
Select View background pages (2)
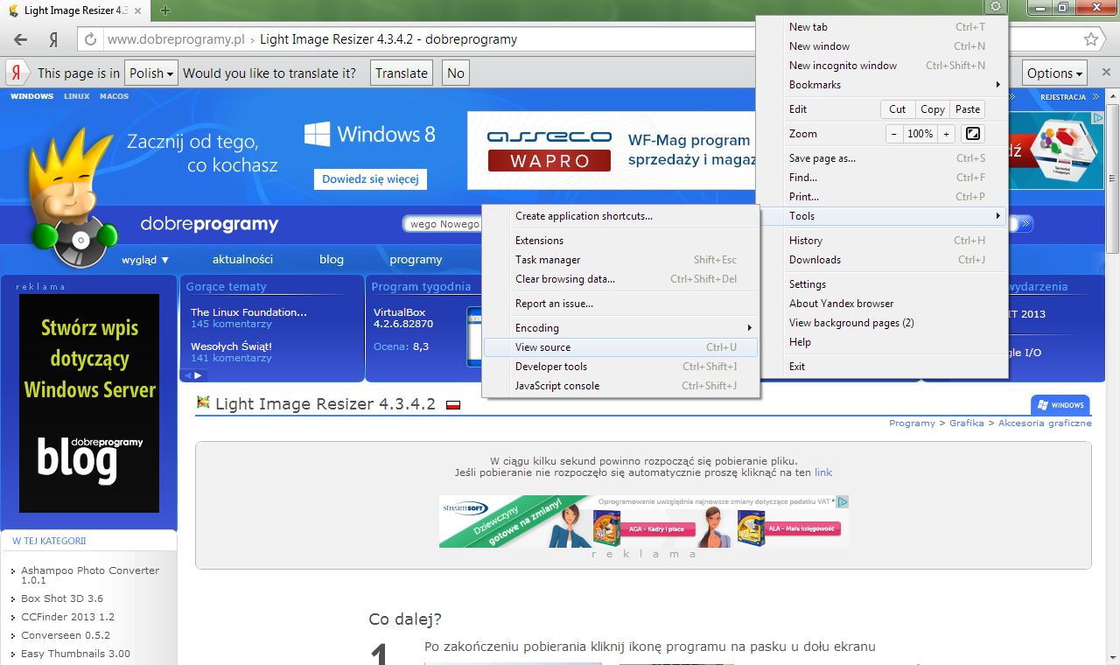[x=882, y=323]
